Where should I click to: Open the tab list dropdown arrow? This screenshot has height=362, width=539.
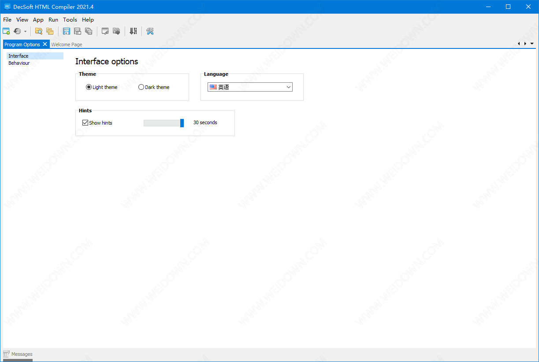click(532, 44)
